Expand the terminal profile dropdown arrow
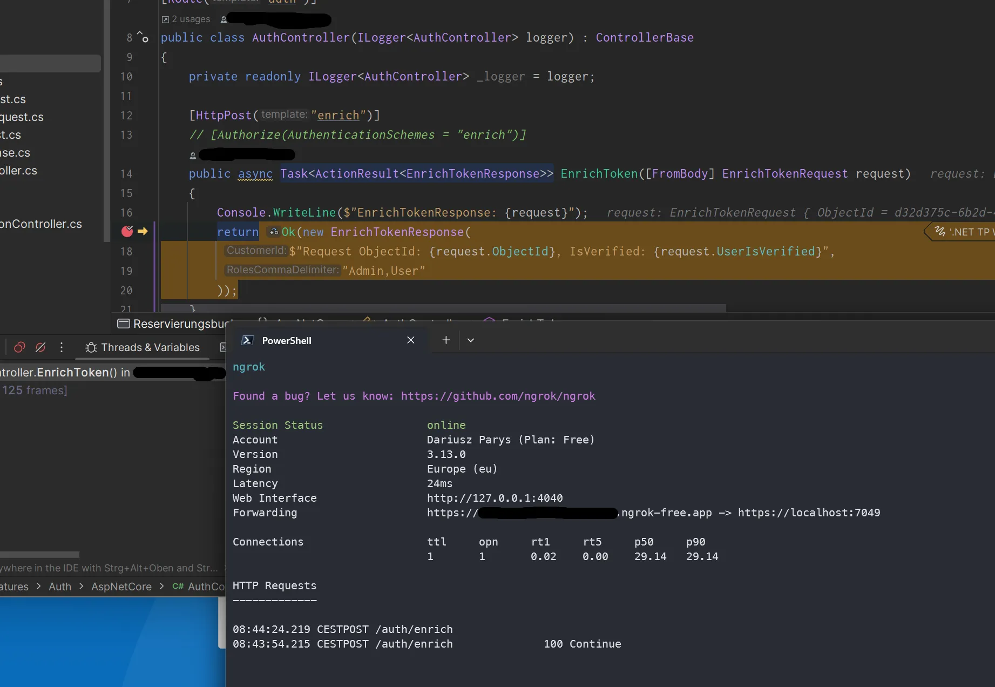Image resolution: width=995 pixels, height=687 pixels. pos(471,340)
